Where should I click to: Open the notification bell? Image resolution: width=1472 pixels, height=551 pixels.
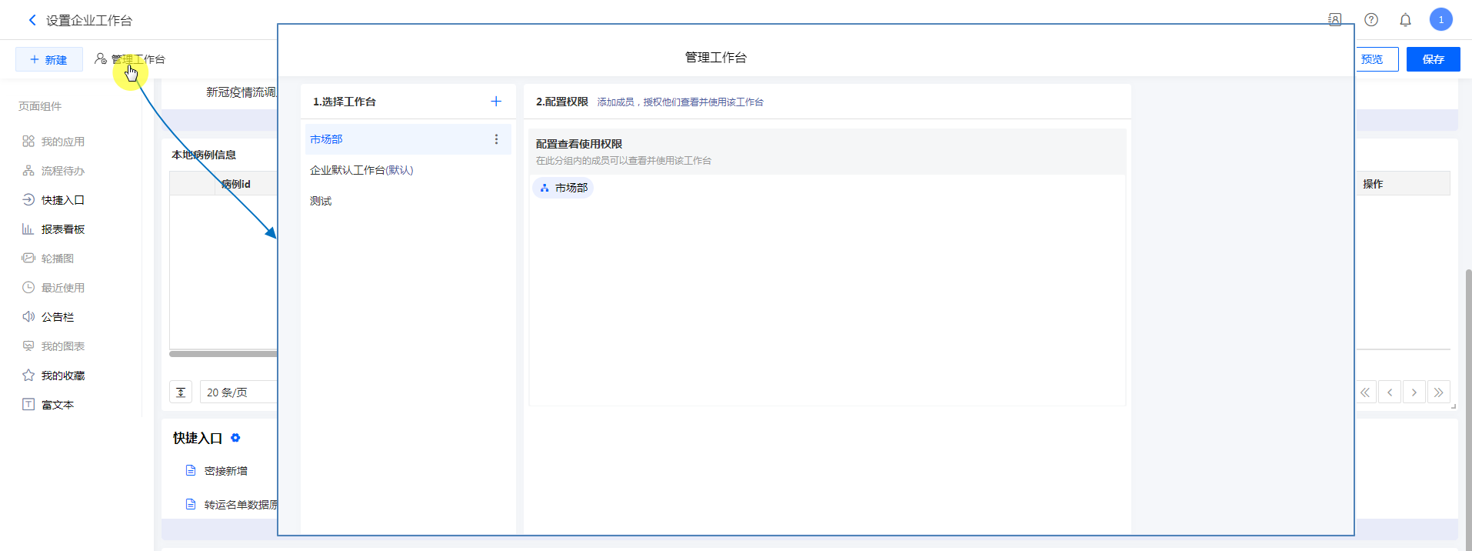(1405, 20)
